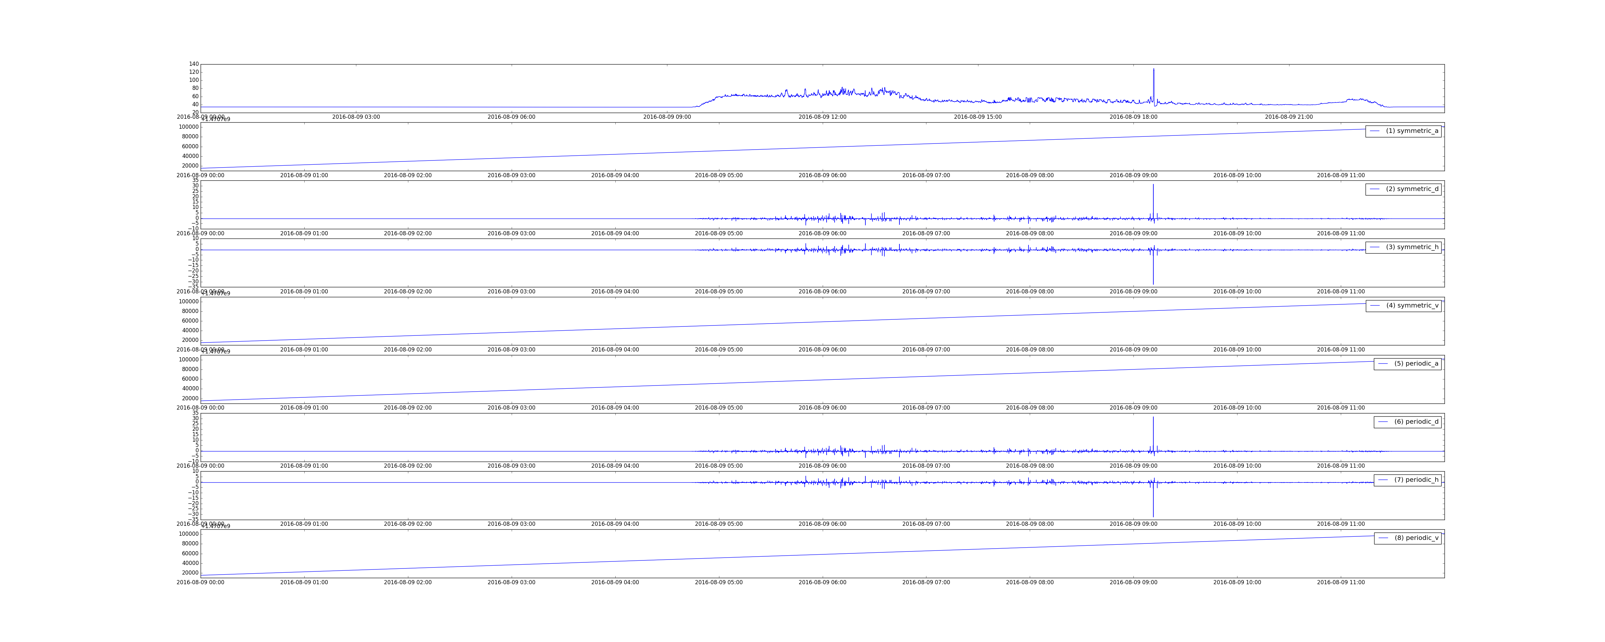Screen dimensions: 1605x642
Task: Click the "(1) symmetric_a" legend entry
Action: [x=1403, y=131]
